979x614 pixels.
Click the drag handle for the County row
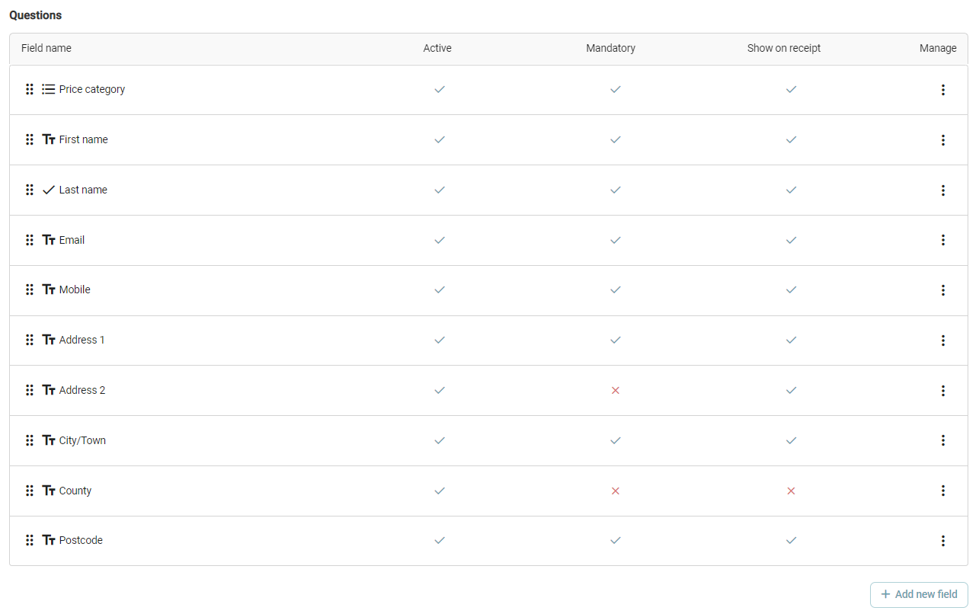(30, 491)
